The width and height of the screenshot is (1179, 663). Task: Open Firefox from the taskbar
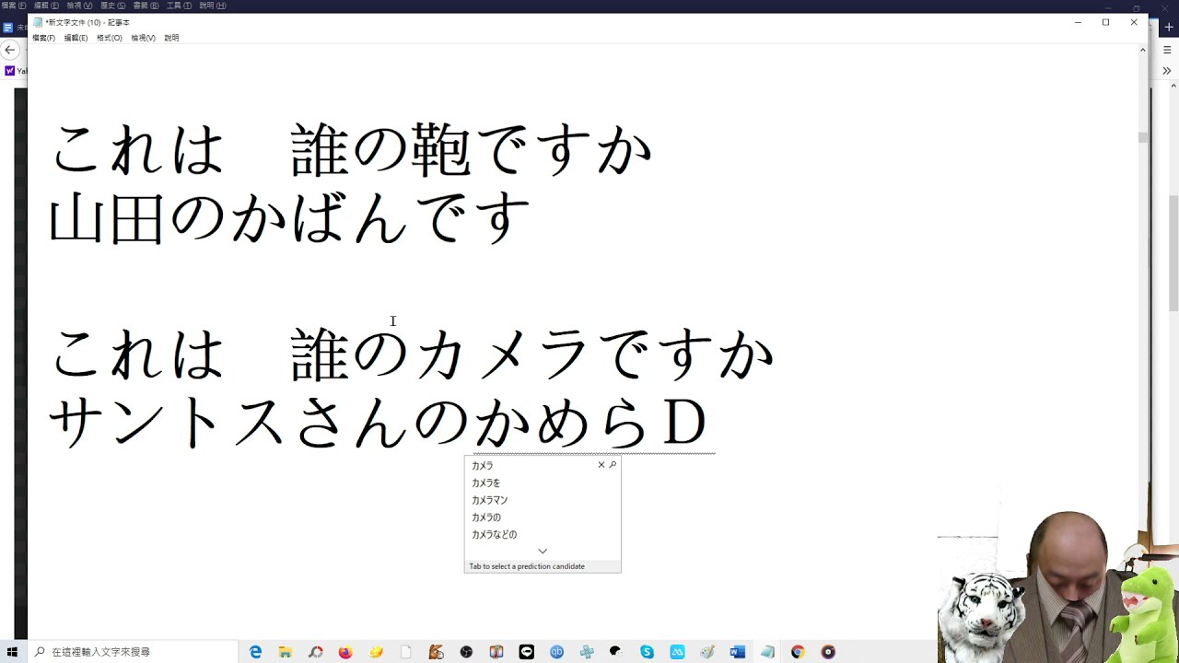[345, 652]
